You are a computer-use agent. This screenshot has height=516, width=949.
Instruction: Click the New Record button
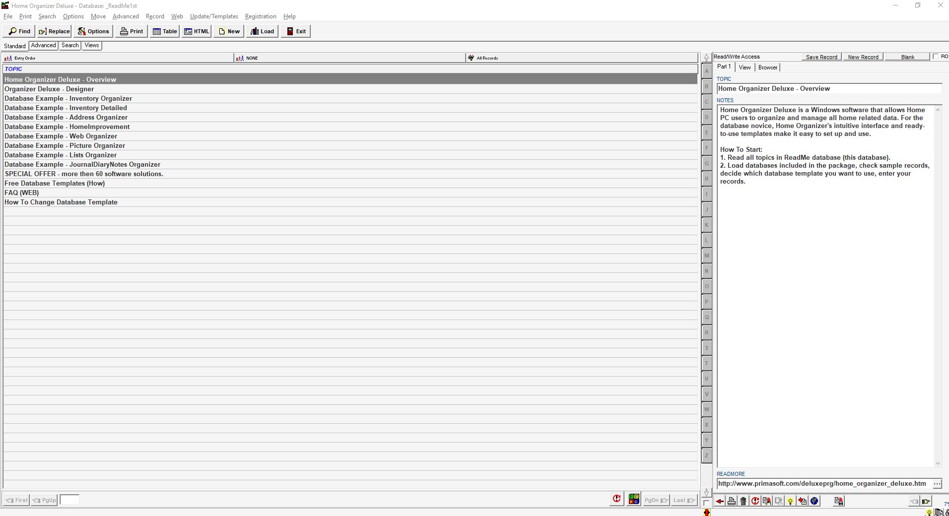pos(863,57)
